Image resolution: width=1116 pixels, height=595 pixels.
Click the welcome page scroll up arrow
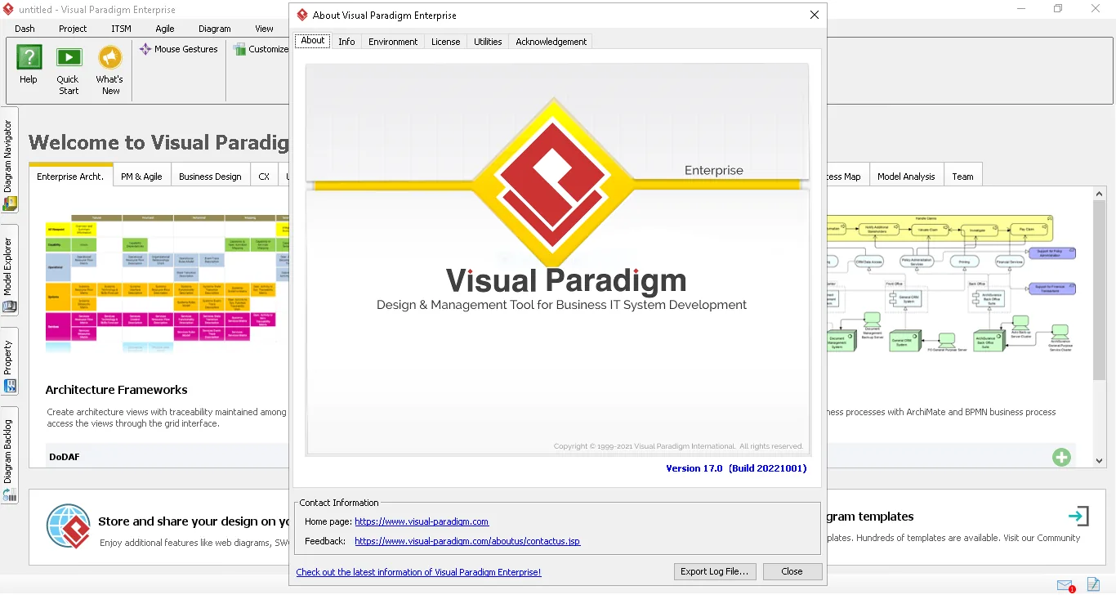tap(1100, 194)
